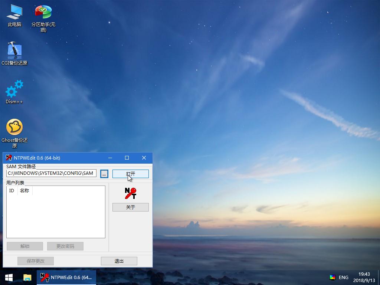Click the Windows Start button

pos(8,277)
